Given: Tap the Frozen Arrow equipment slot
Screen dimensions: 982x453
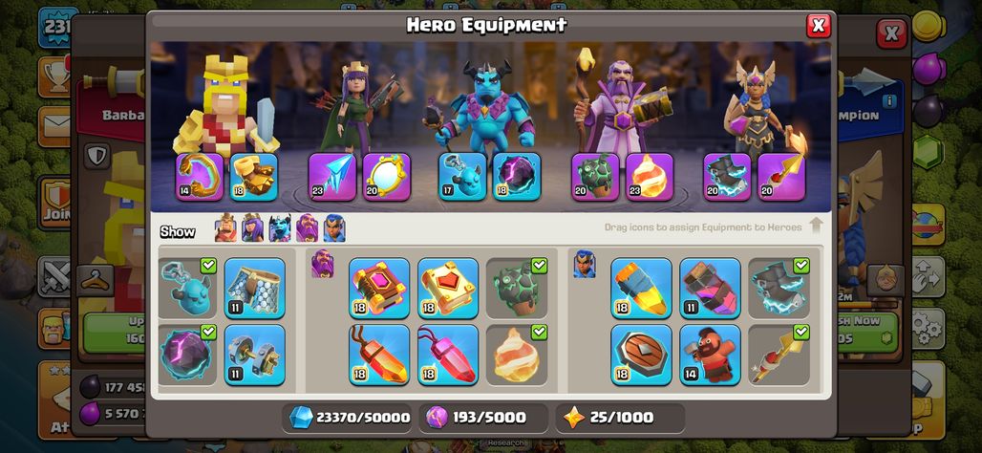Looking at the screenshot, I should 331,177.
